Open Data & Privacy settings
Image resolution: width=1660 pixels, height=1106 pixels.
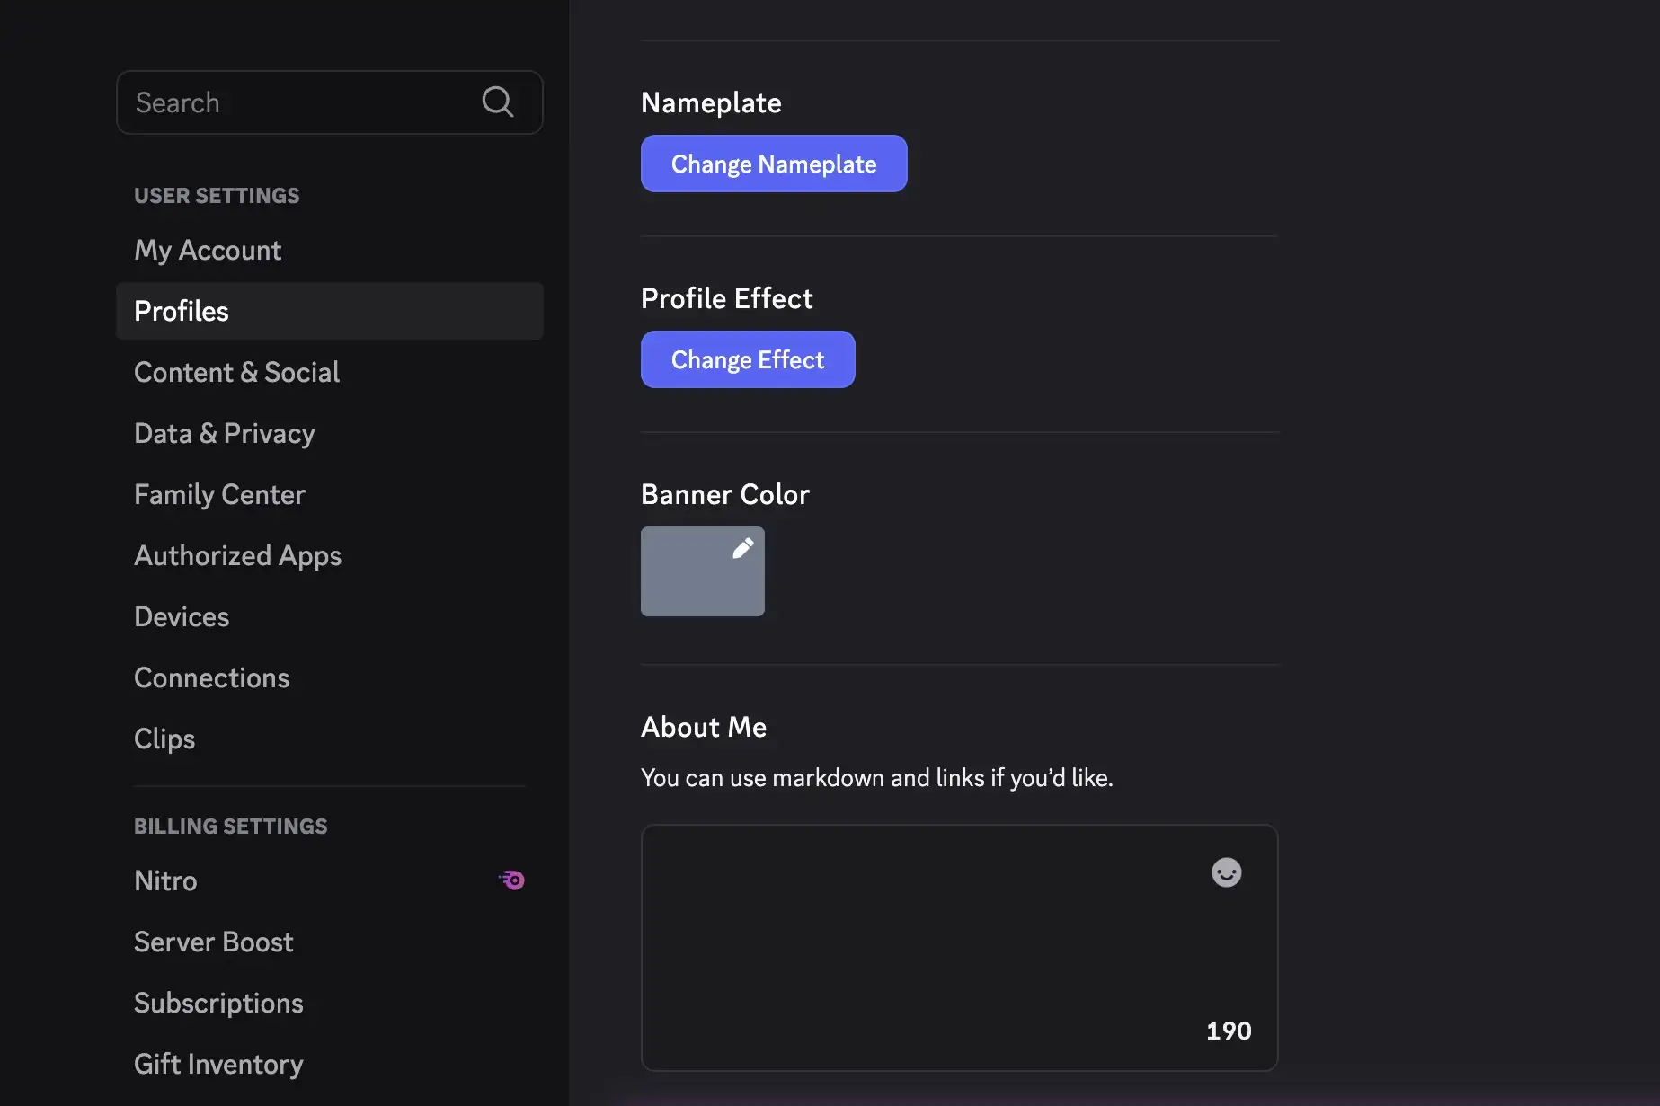330,433
